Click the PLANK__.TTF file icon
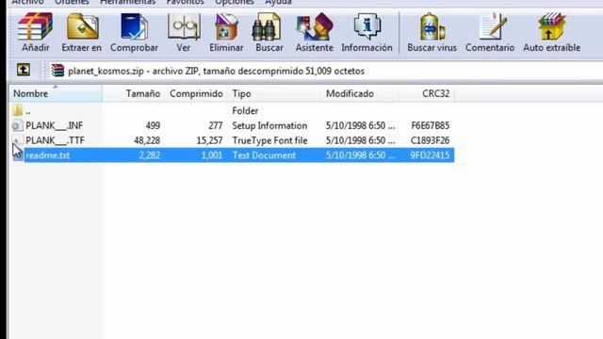 18,140
